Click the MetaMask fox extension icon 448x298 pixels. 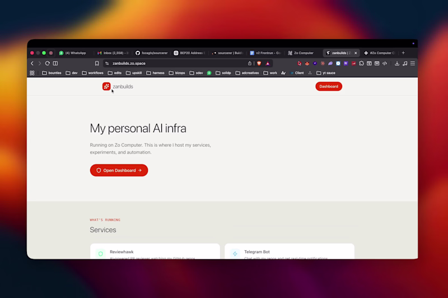pyautogui.click(x=307, y=63)
